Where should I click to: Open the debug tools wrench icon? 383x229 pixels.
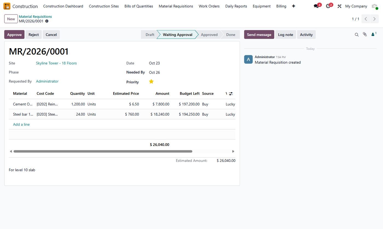coord(340,6)
